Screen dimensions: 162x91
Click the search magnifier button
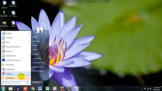point(28,83)
